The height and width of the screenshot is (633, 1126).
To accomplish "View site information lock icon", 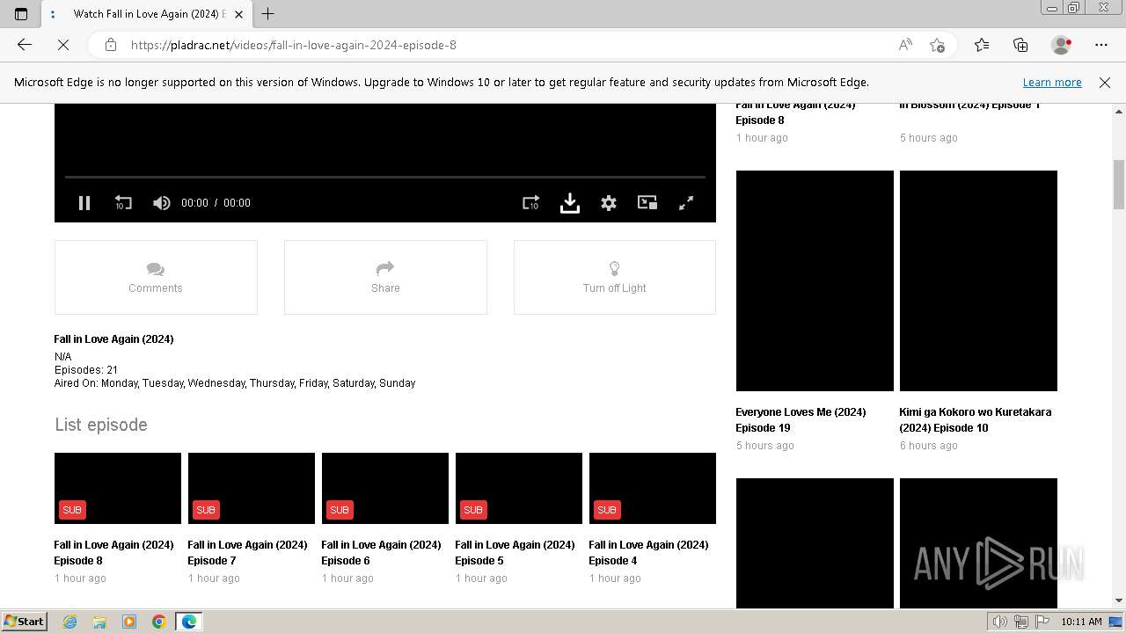I will [x=111, y=45].
